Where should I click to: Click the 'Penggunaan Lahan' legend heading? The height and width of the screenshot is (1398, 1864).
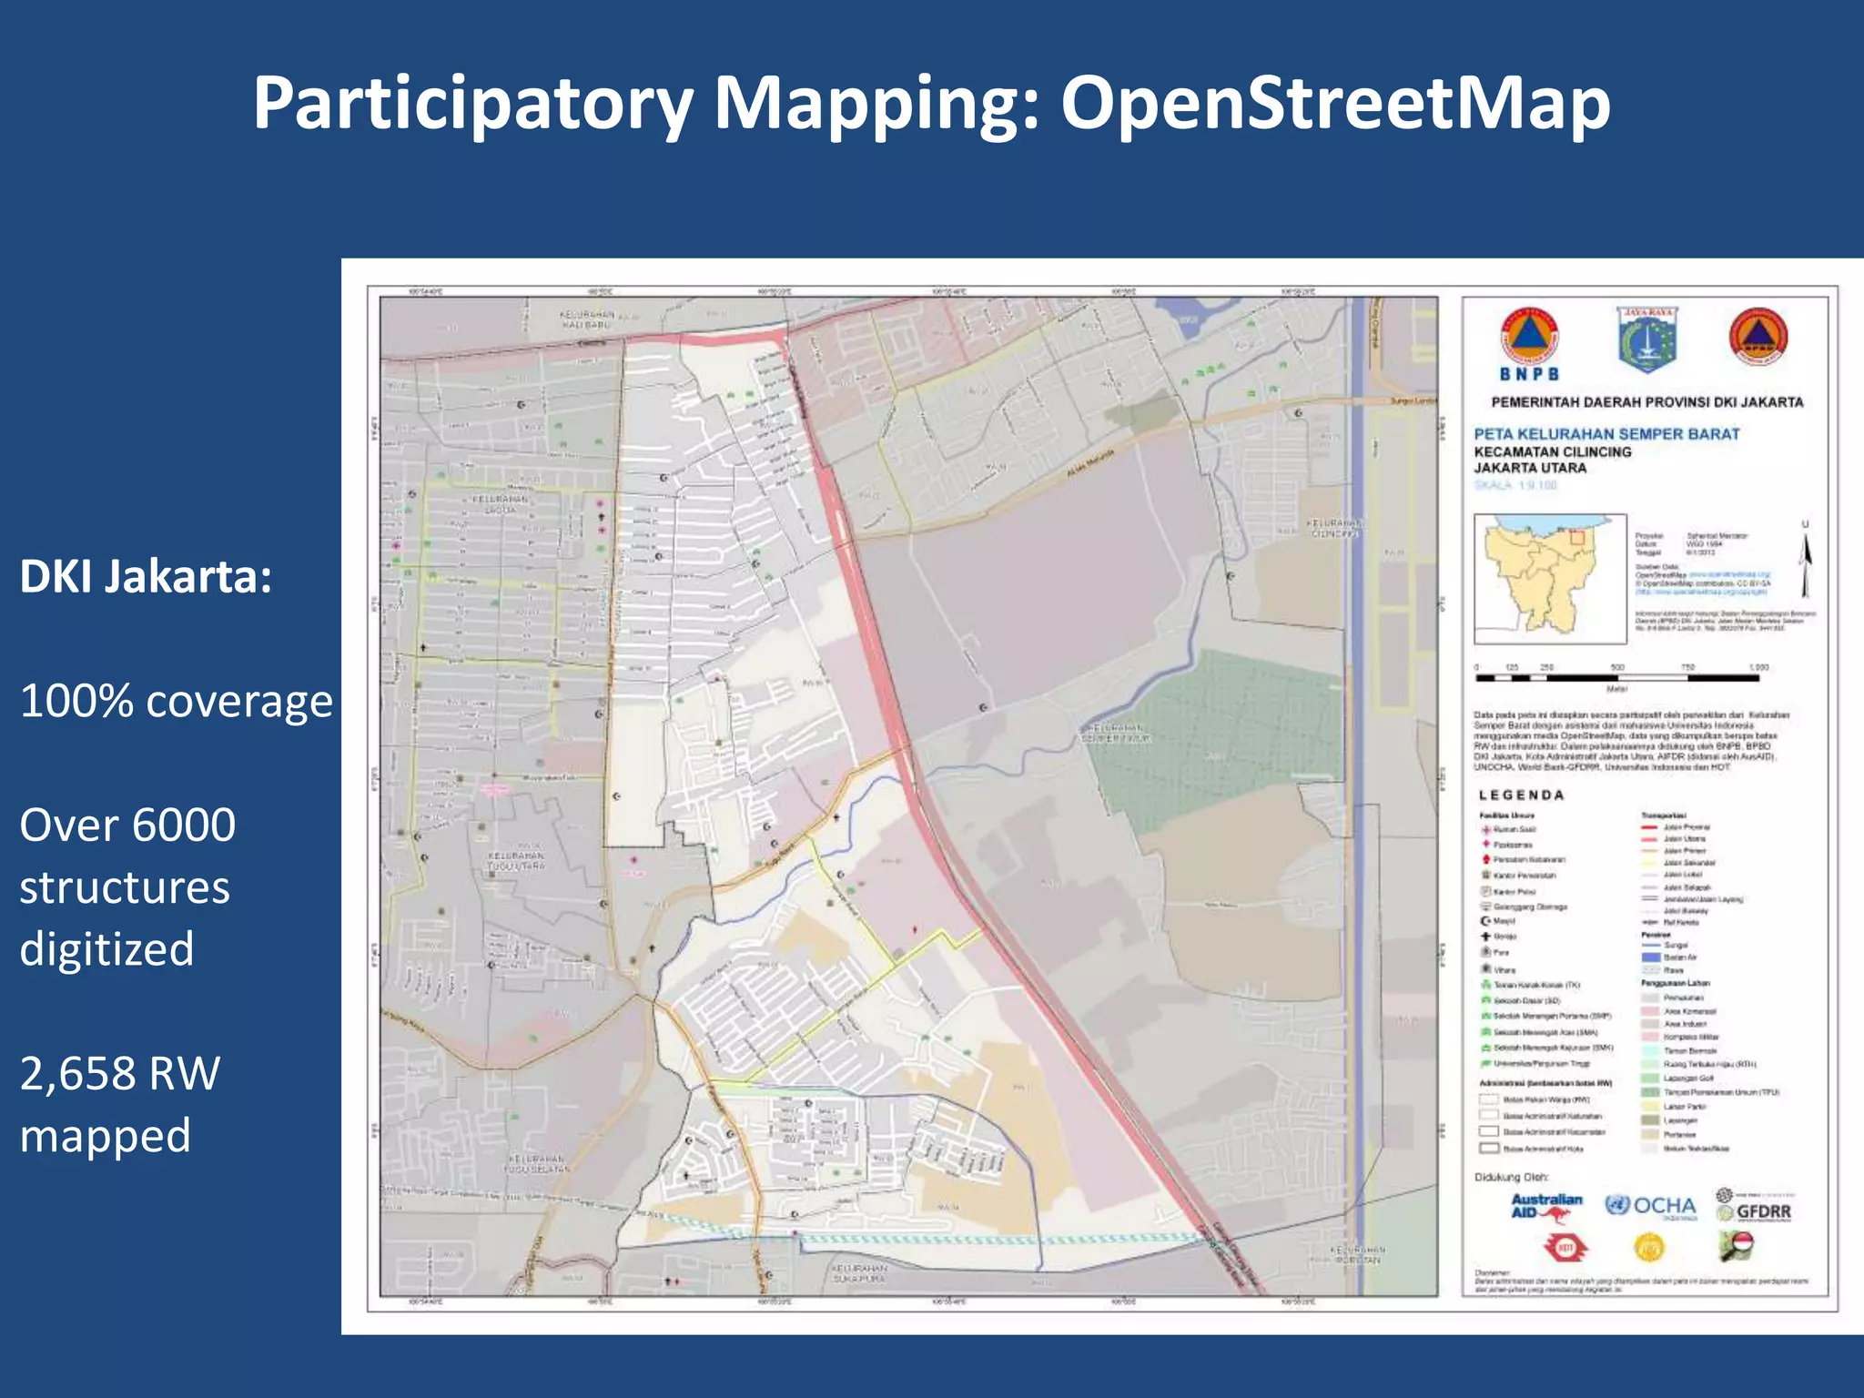(x=1676, y=983)
